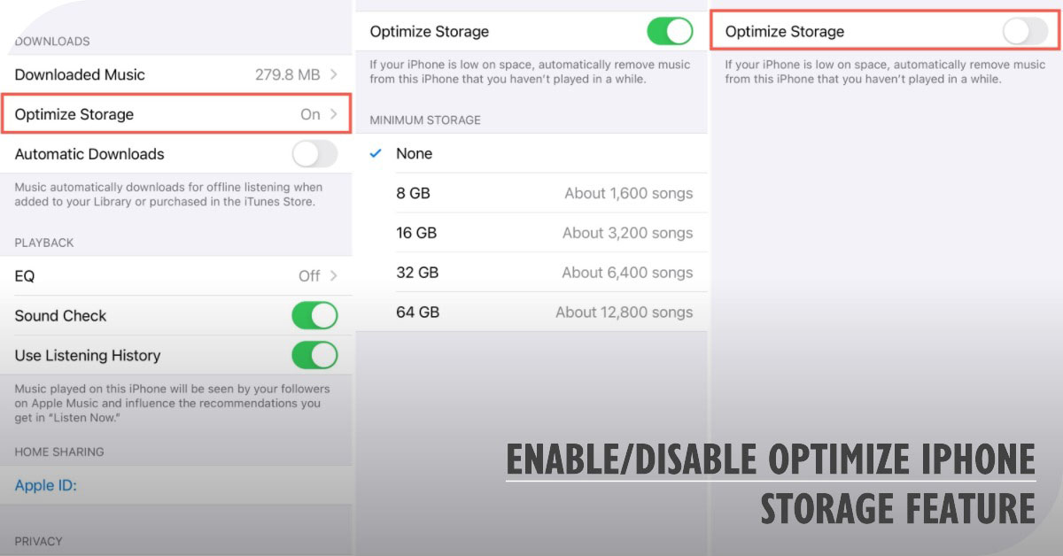
Task: Turn off the green Optimize Storage switch
Action: [x=670, y=32]
